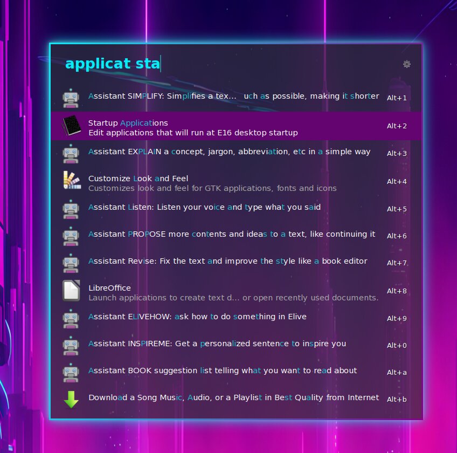Click the Customize Look and Feel swatch icon
This screenshot has width=457, height=453.
(72, 180)
